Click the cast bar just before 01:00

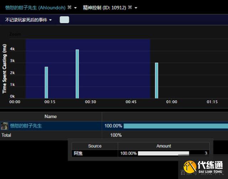pyautogui.click(x=156, y=81)
